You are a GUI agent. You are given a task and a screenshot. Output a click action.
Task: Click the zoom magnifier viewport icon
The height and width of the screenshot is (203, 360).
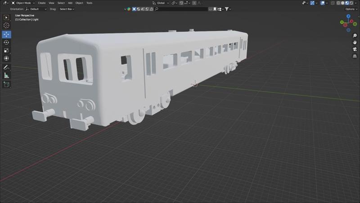[x=355, y=35]
